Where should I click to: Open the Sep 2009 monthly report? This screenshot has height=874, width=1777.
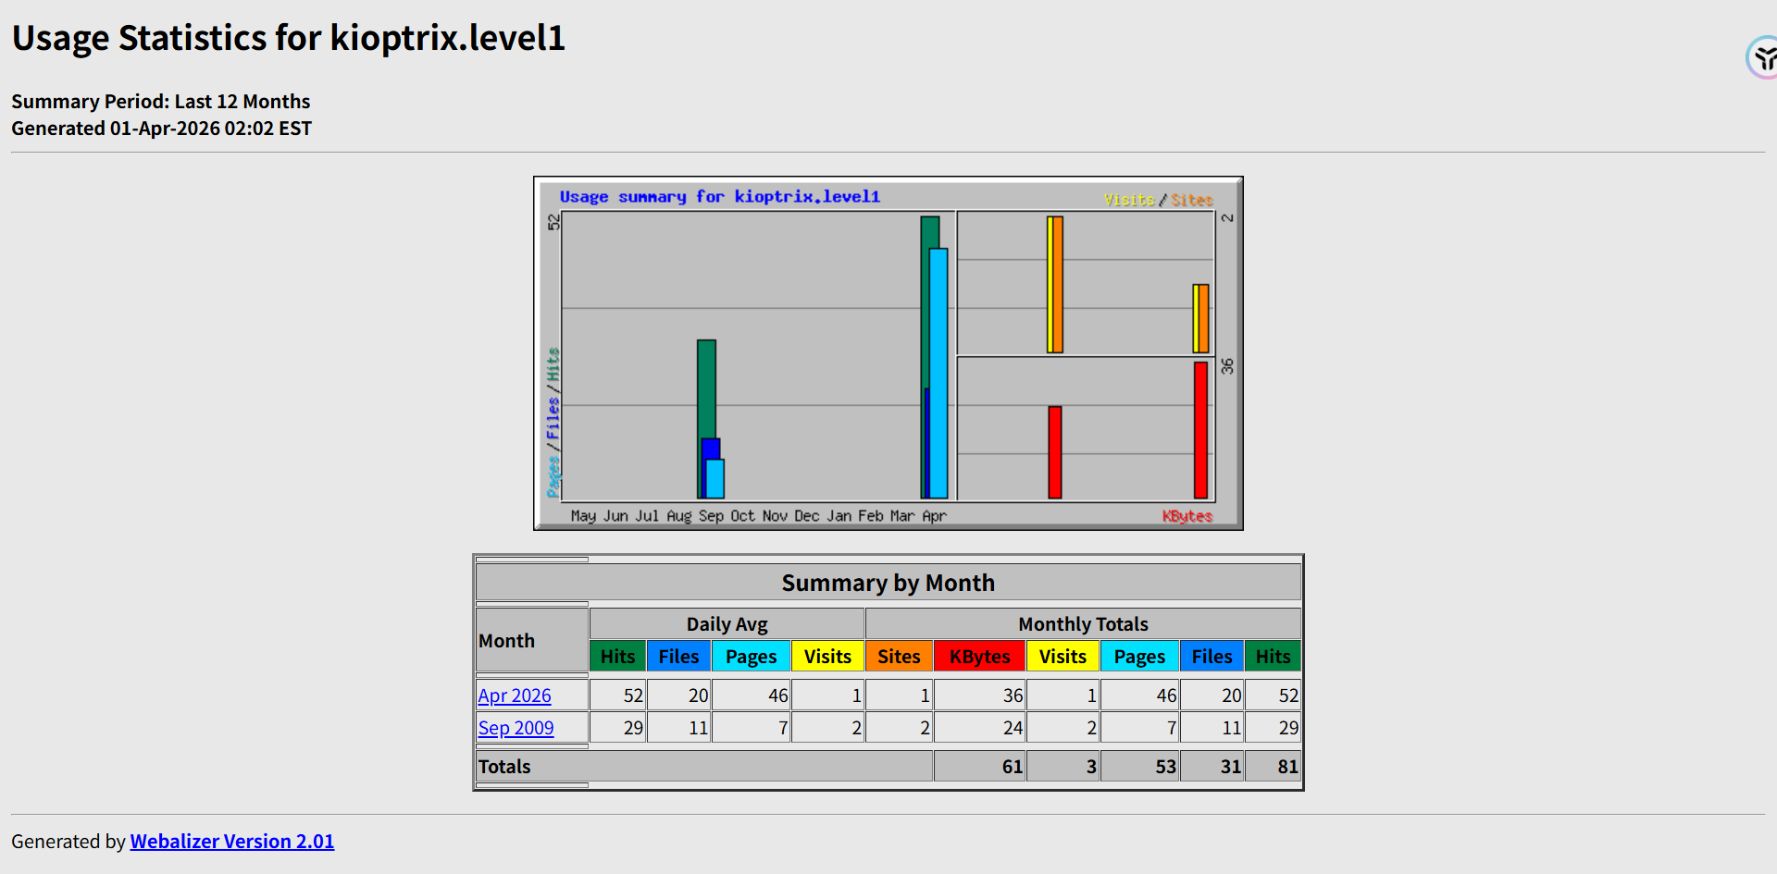[x=516, y=728]
